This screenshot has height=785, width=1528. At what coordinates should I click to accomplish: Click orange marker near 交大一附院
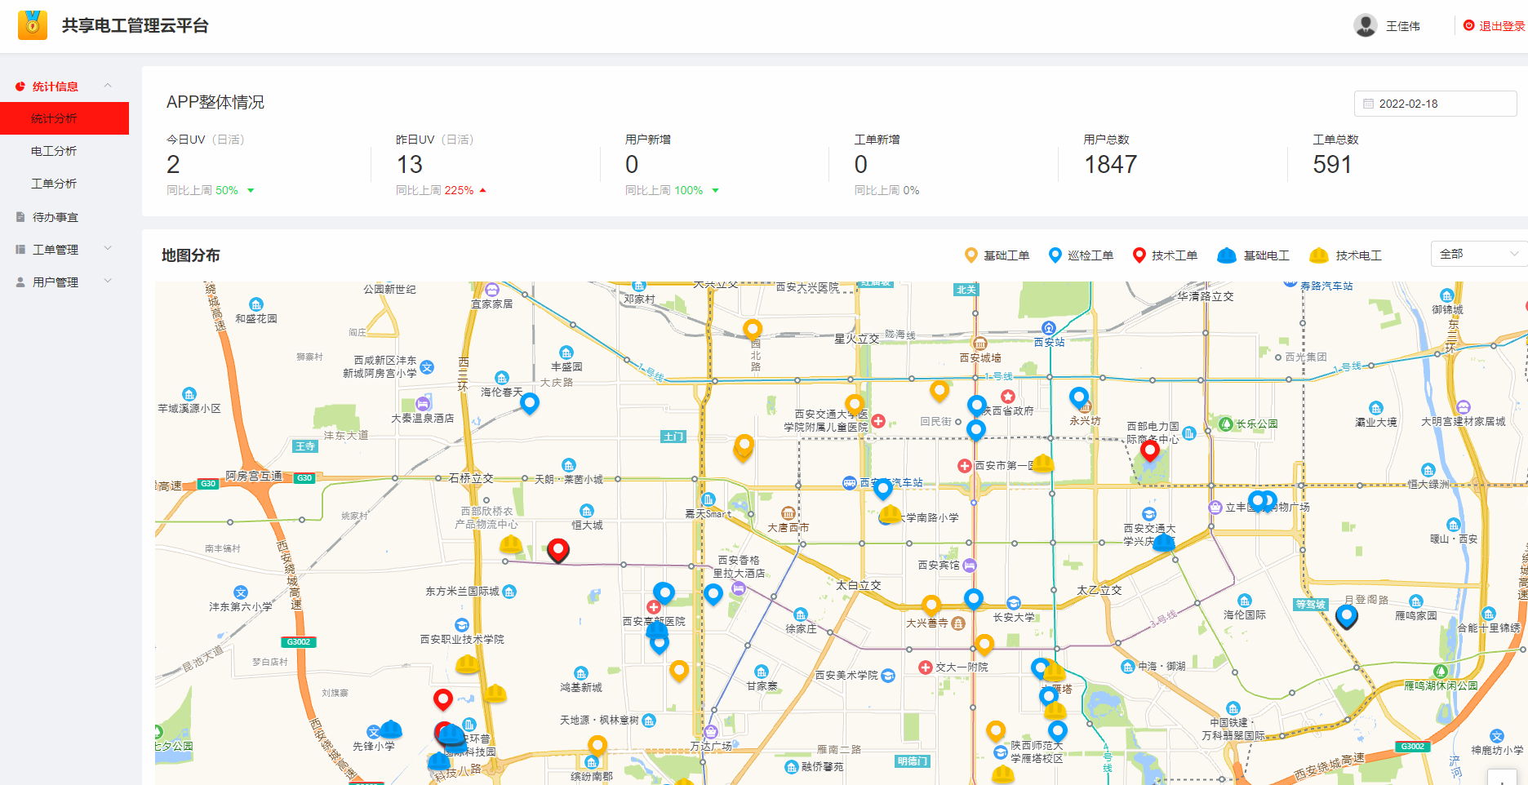click(985, 645)
